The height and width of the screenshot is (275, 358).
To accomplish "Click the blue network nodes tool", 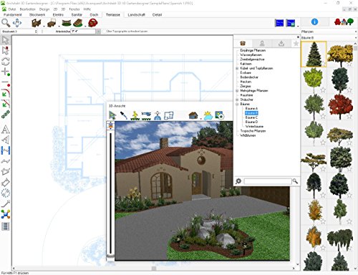I will (x=6, y=214).
